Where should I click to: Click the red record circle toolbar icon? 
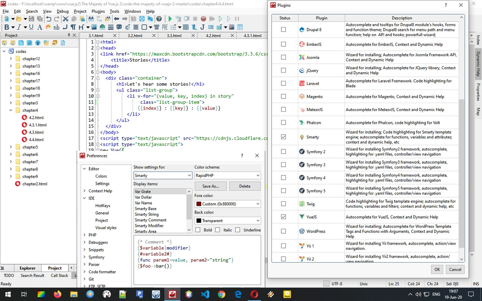[x=203, y=19]
